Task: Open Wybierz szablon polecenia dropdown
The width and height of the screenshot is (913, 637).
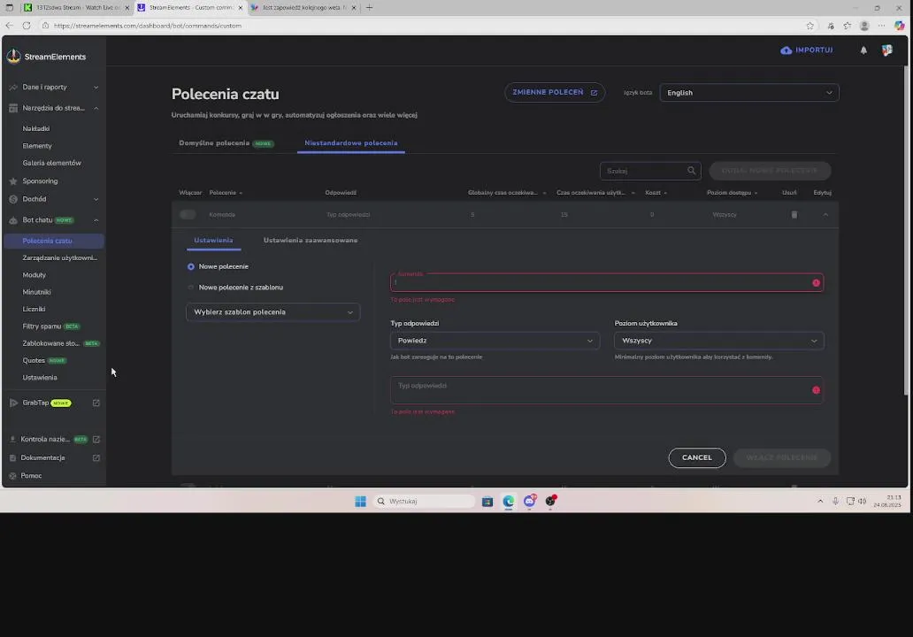Action: click(272, 312)
